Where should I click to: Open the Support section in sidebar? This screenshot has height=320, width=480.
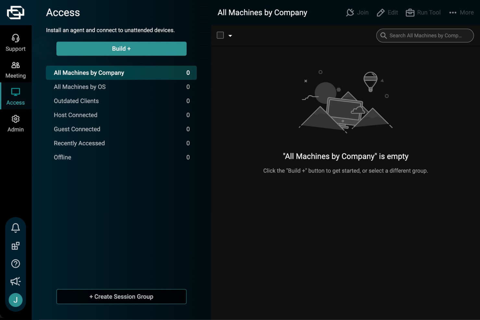16,43
